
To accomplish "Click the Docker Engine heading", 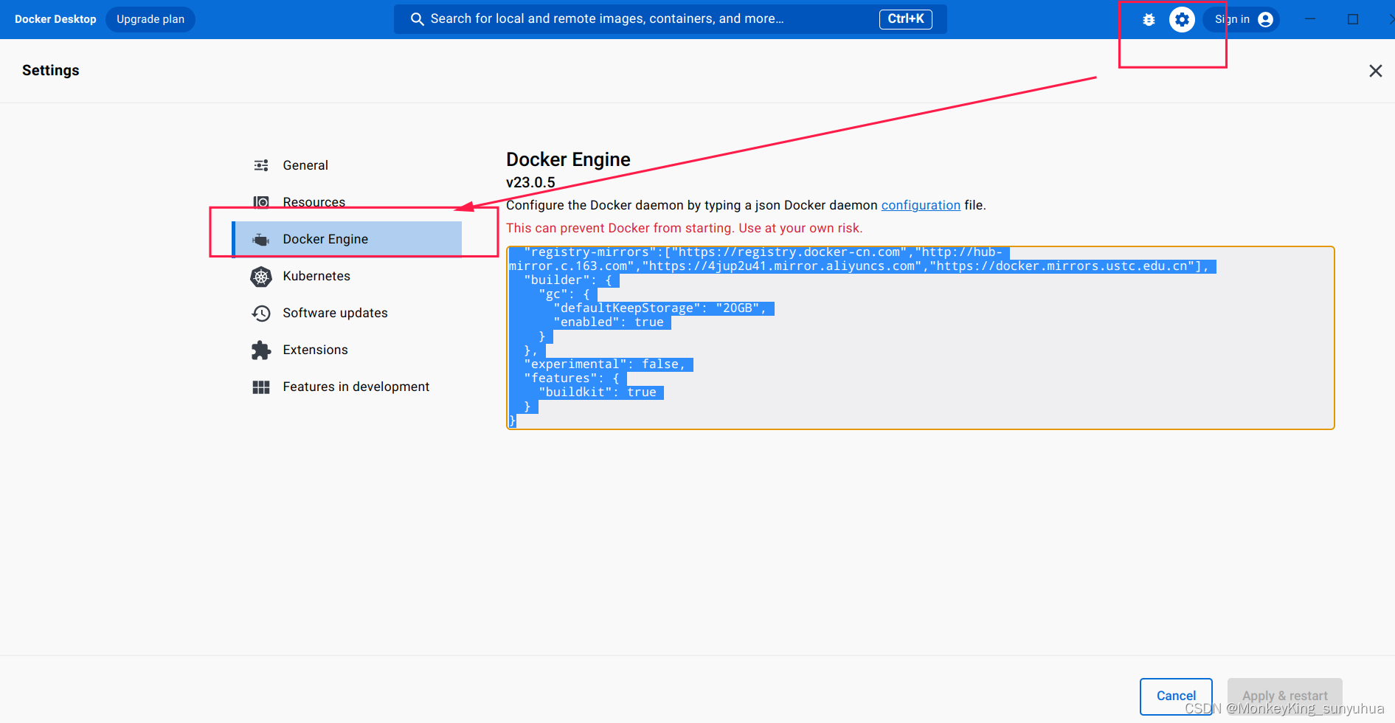I will (568, 159).
